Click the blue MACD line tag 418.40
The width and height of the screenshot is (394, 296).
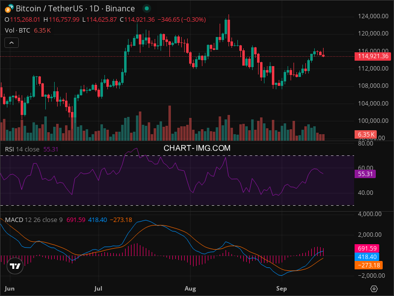[x=367, y=257]
